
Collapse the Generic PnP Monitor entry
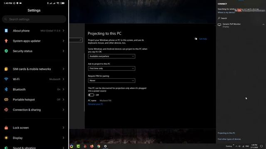pyautogui.click(x=264, y=24)
